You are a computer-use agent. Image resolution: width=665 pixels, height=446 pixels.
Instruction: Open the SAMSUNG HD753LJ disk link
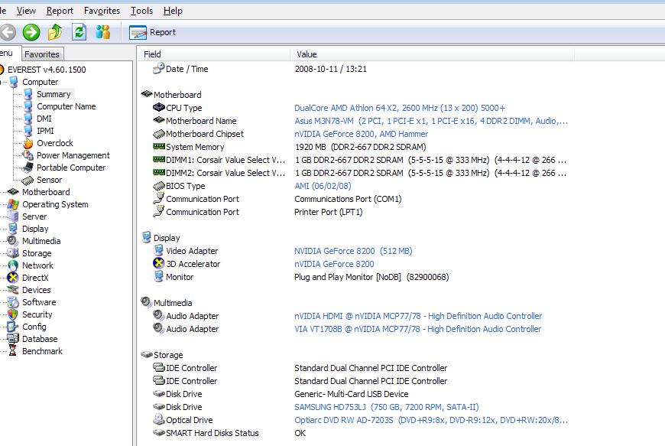[386, 407]
